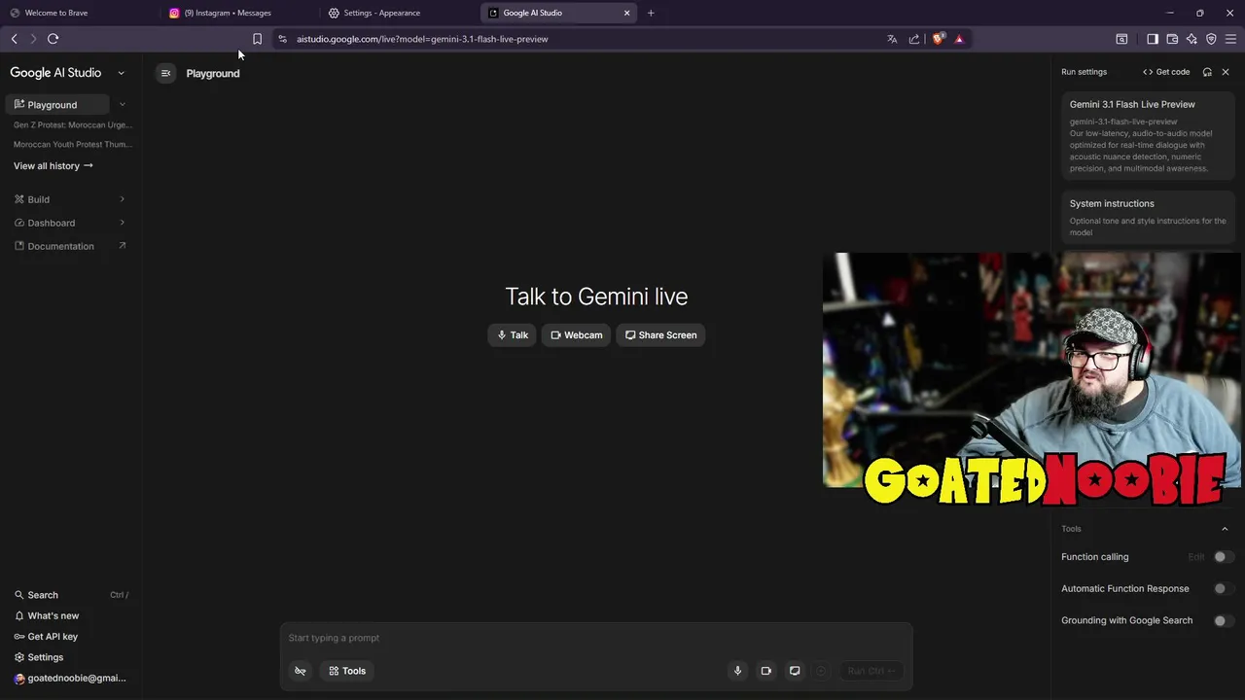Open the goatednoobie account menu
This screenshot has height=700, width=1245.
(x=70, y=679)
